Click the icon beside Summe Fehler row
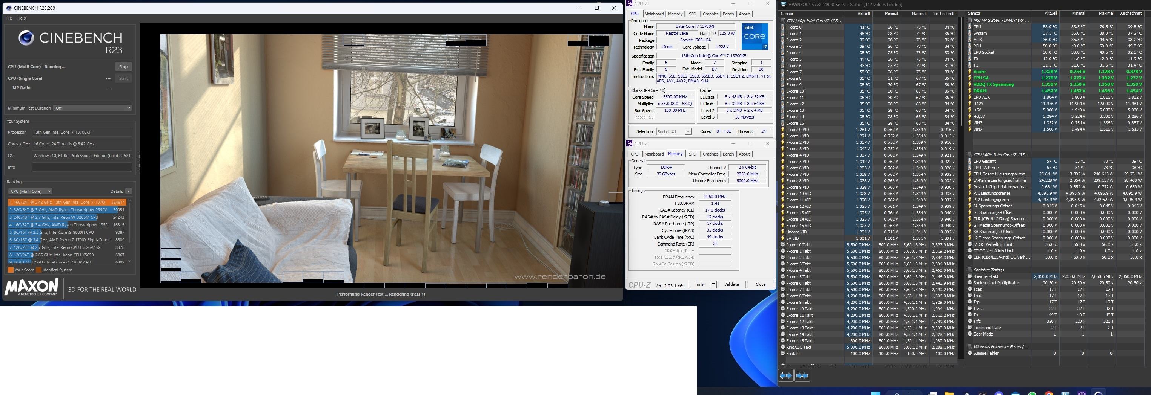 coord(970,353)
